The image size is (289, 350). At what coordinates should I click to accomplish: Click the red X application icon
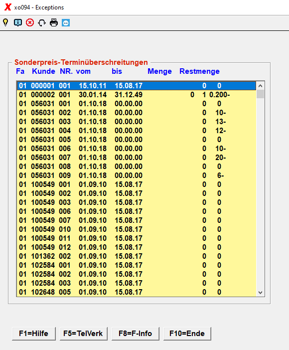8,7
